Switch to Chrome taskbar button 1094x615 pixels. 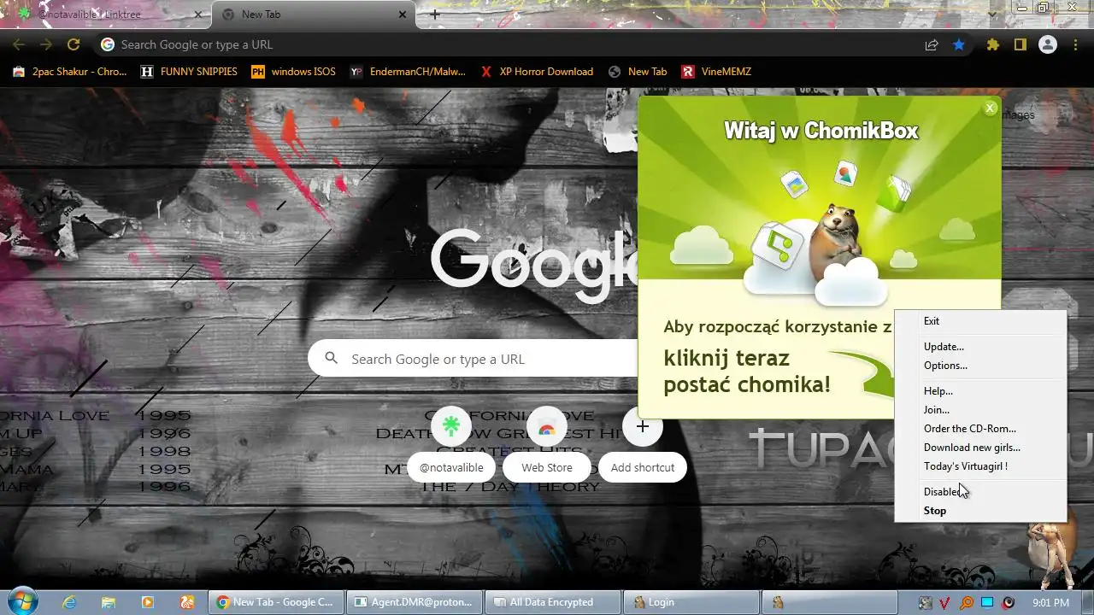[x=276, y=602]
